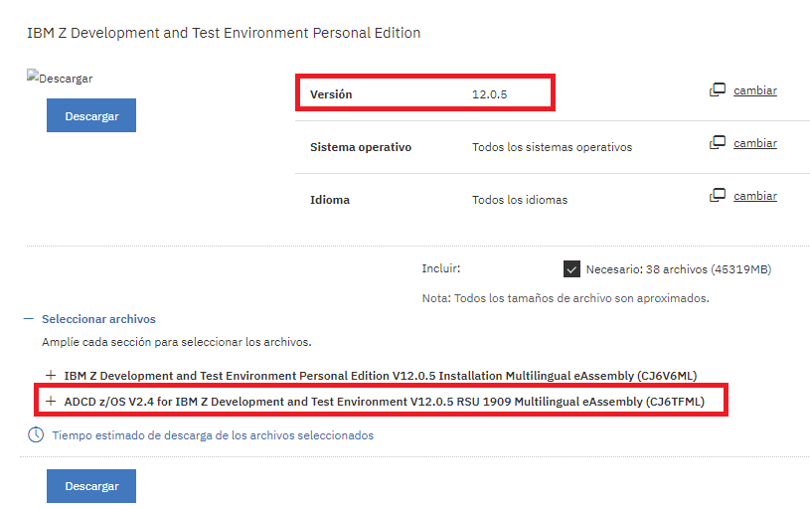The height and width of the screenshot is (508, 810).
Task: Click the Seleccionar archivos heading text
Action: (98, 319)
